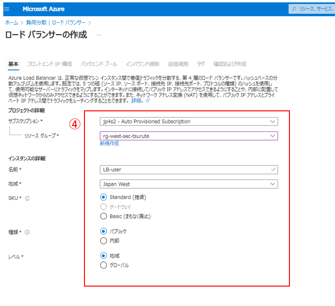
Task: Open the リソース グループ dropdown
Action: (x=189, y=136)
